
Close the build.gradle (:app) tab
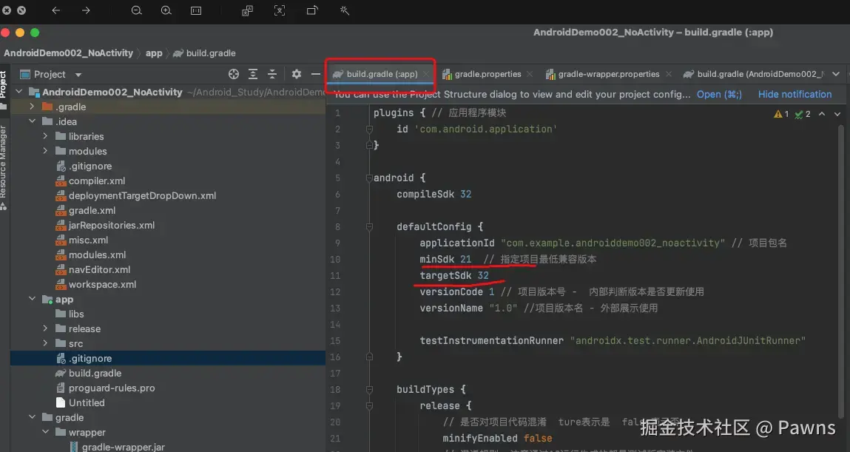pos(427,74)
